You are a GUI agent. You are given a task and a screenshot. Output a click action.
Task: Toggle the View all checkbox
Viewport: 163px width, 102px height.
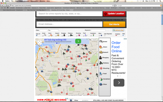tap(37, 35)
